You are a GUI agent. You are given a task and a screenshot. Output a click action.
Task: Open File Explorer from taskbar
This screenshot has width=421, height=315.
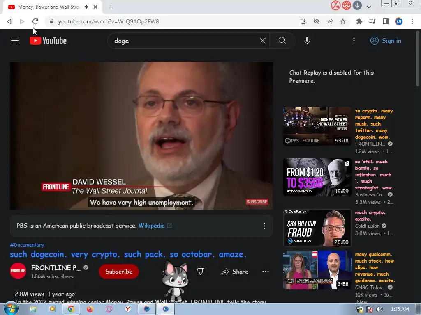click(x=33, y=309)
